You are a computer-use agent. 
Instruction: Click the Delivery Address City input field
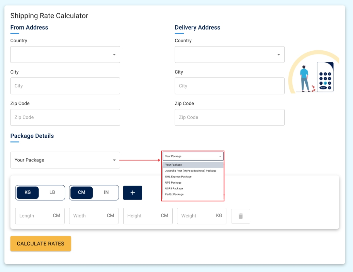(x=229, y=86)
